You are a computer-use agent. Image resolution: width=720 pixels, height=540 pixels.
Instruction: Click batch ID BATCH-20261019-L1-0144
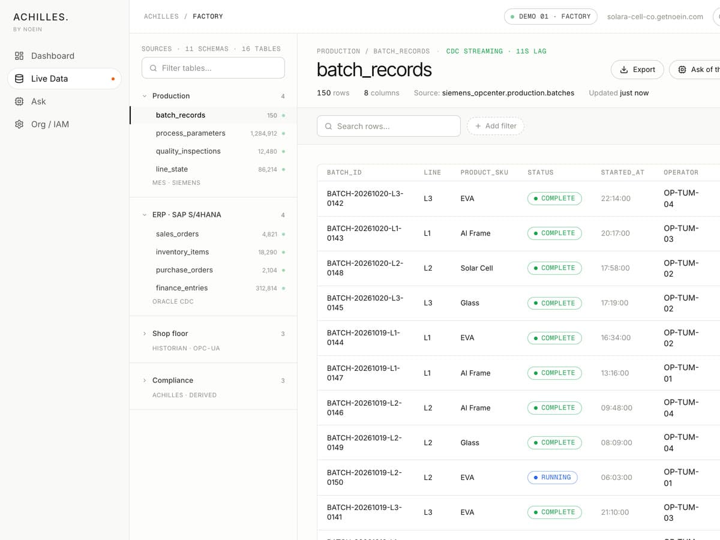(x=364, y=338)
